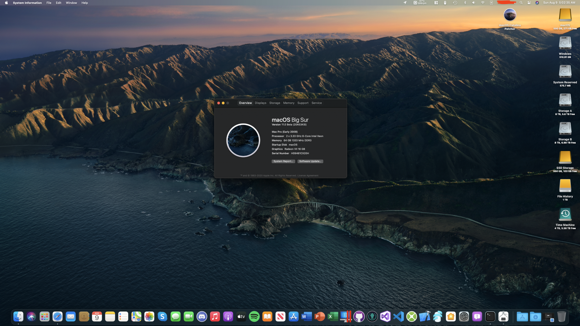Open Maps from the dock

coord(136,316)
